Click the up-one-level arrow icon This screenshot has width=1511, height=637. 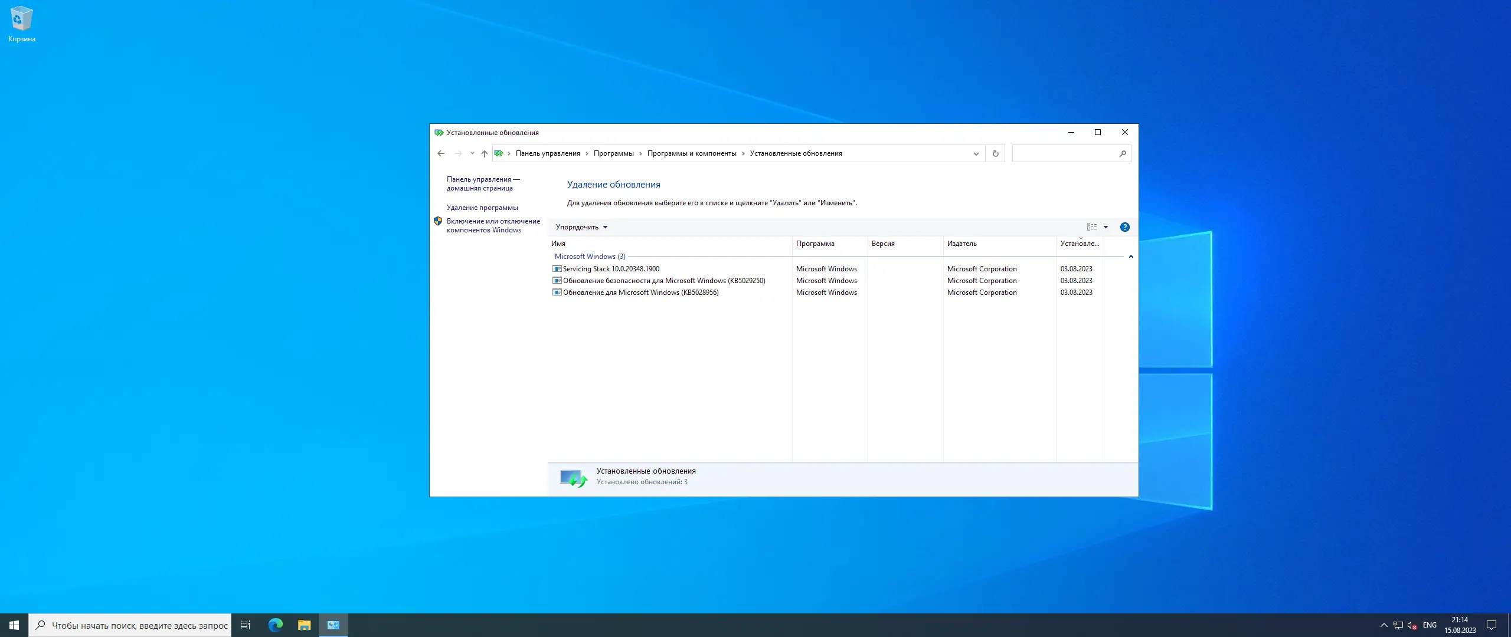point(484,153)
